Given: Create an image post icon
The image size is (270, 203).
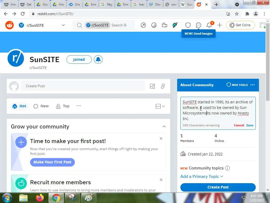Looking at the screenshot, I should coord(152,86).
